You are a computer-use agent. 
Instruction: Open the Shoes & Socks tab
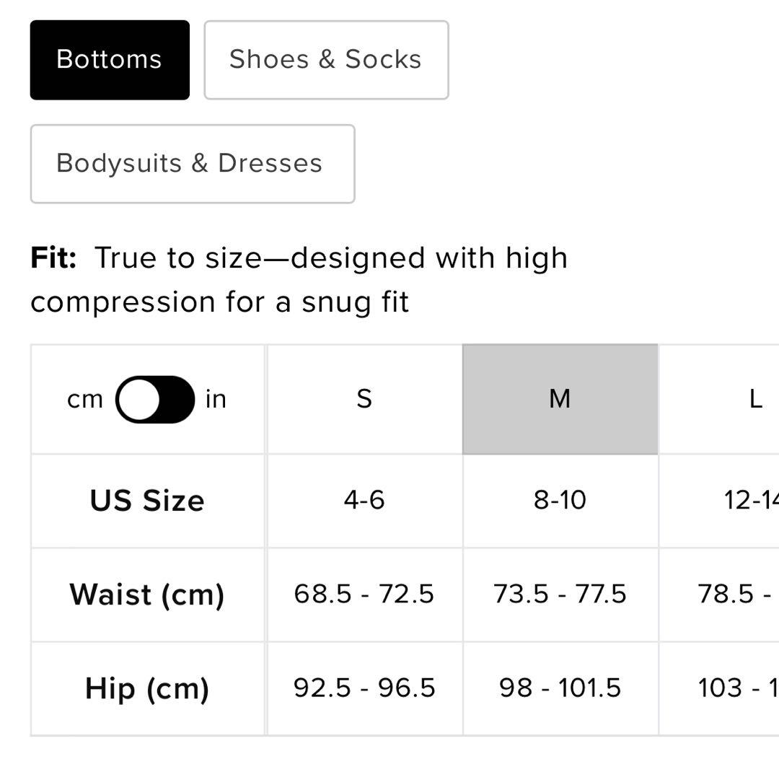point(326,59)
